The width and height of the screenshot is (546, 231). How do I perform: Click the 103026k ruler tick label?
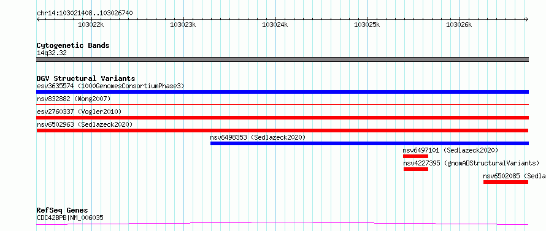[x=459, y=25]
